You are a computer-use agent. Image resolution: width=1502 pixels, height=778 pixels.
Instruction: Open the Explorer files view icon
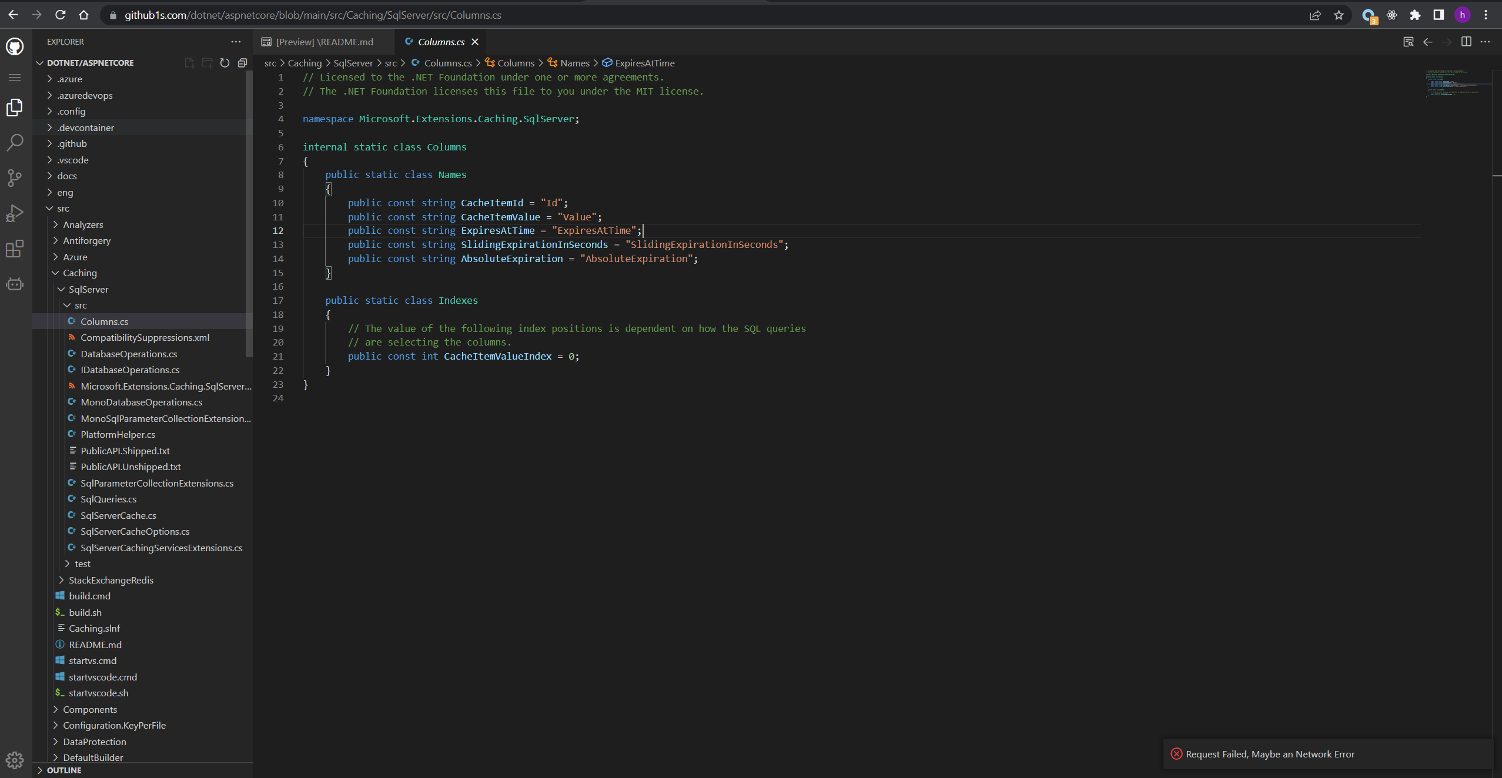coord(15,108)
